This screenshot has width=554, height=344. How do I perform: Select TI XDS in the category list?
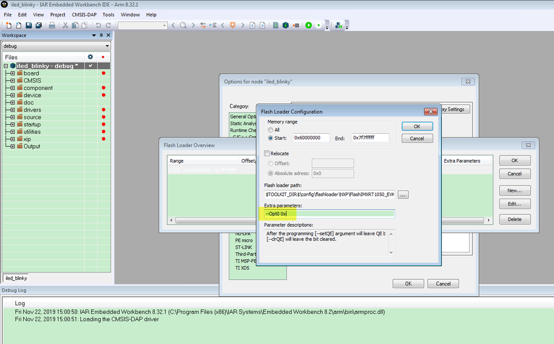click(242, 268)
